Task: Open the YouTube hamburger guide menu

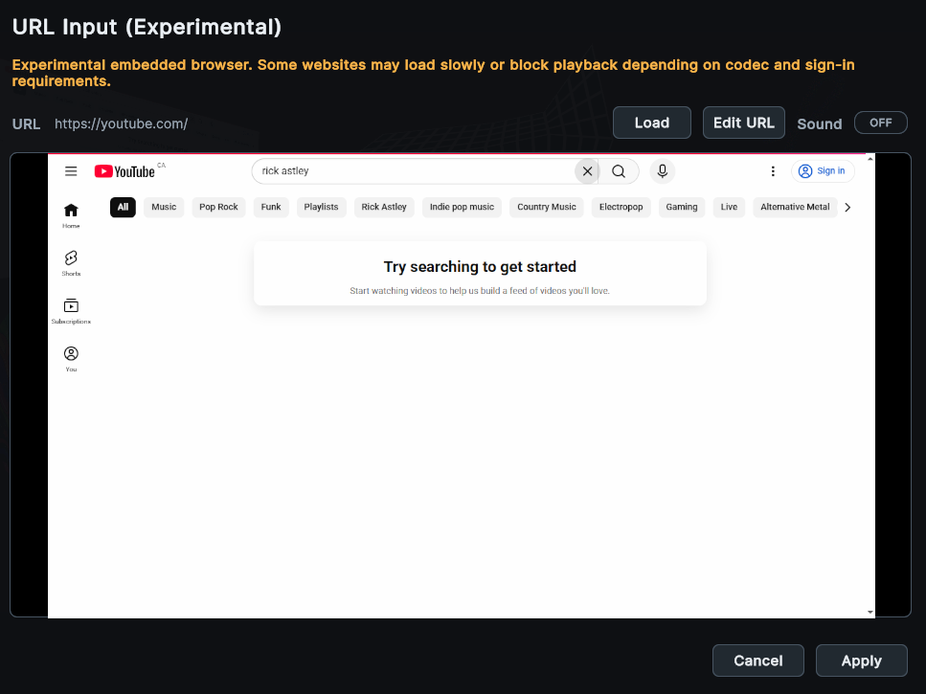Action: tap(71, 171)
